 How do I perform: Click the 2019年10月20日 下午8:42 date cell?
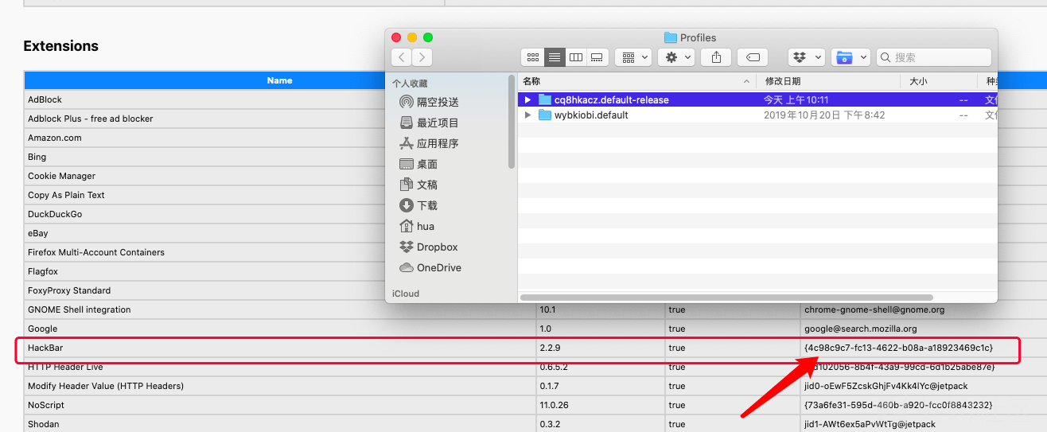[824, 115]
